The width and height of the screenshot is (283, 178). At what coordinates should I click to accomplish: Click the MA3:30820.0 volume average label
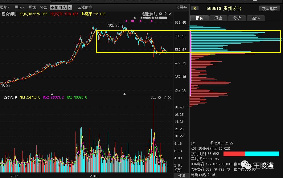(77, 97)
